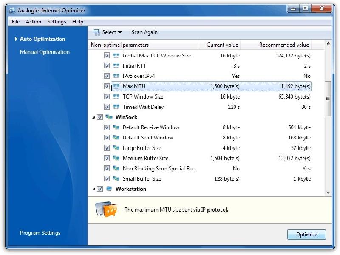340x255 pixels.
Task: Click the icon beside Default Receive Window
Action: click(116, 127)
